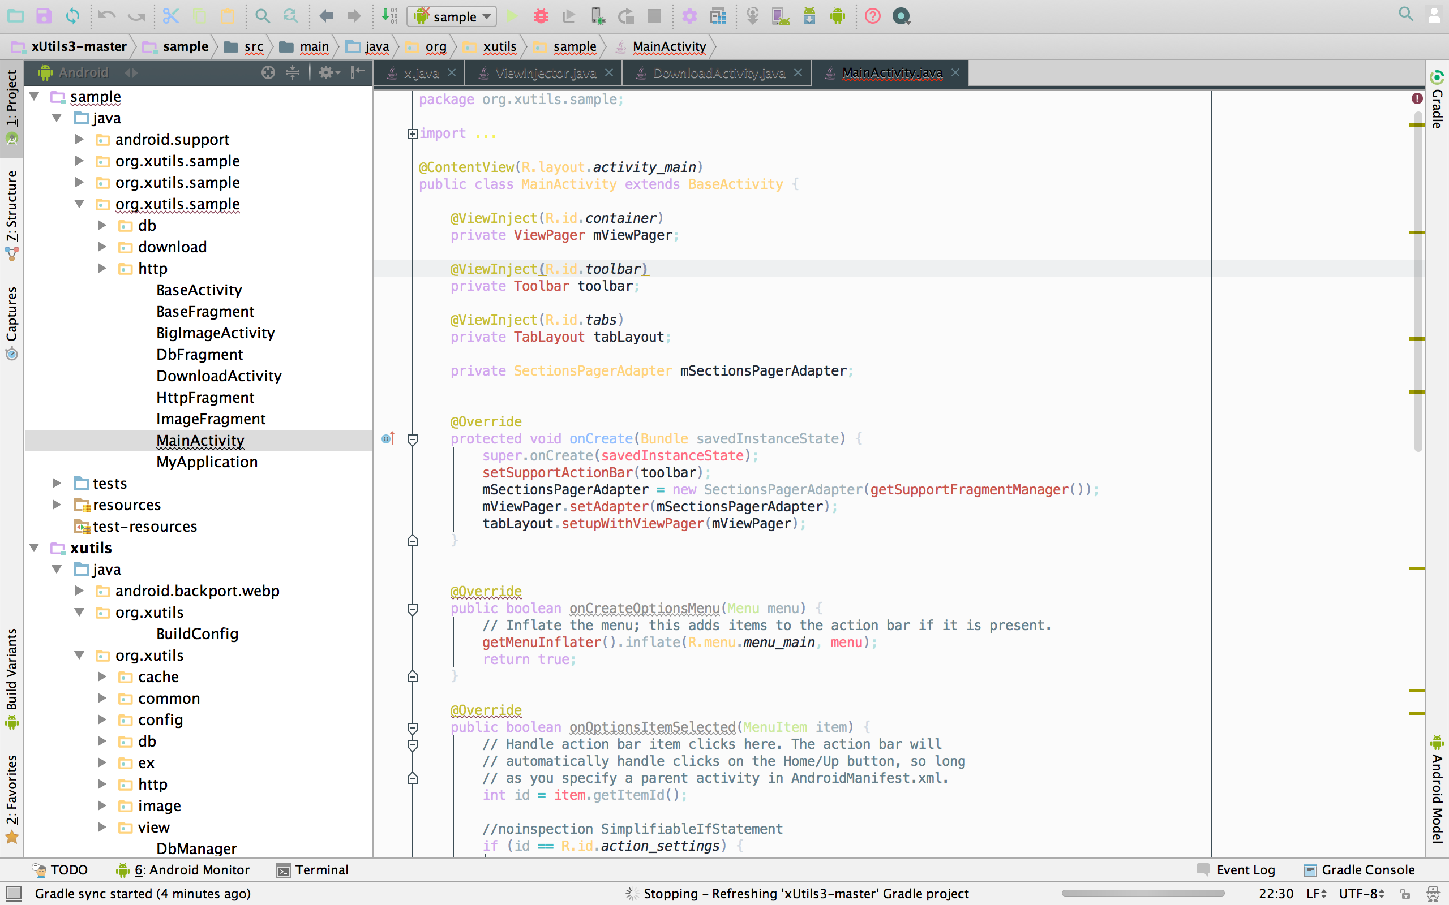Collapse the sample module tree node

[x=35, y=96]
